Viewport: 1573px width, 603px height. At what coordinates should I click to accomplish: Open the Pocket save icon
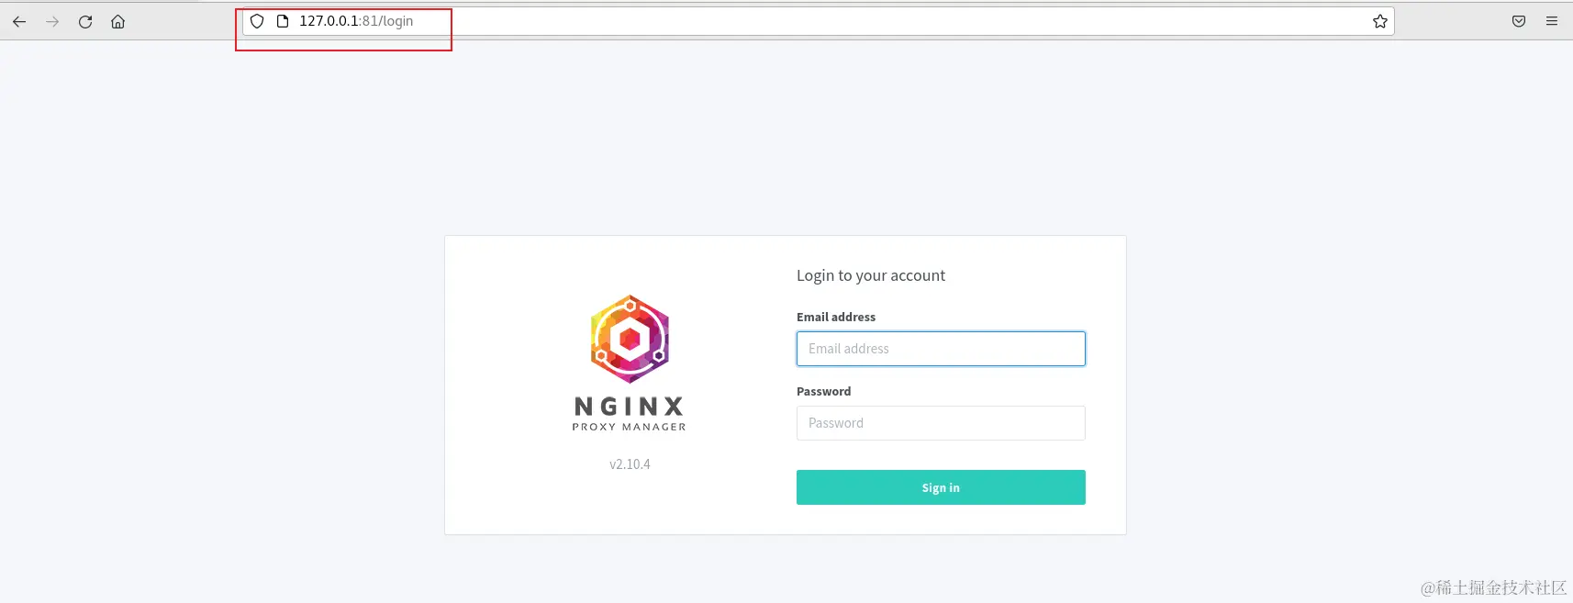click(1519, 21)
